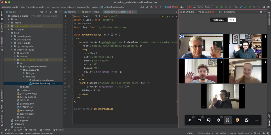Open Code With Me participants dropdown

pos(182,7)
